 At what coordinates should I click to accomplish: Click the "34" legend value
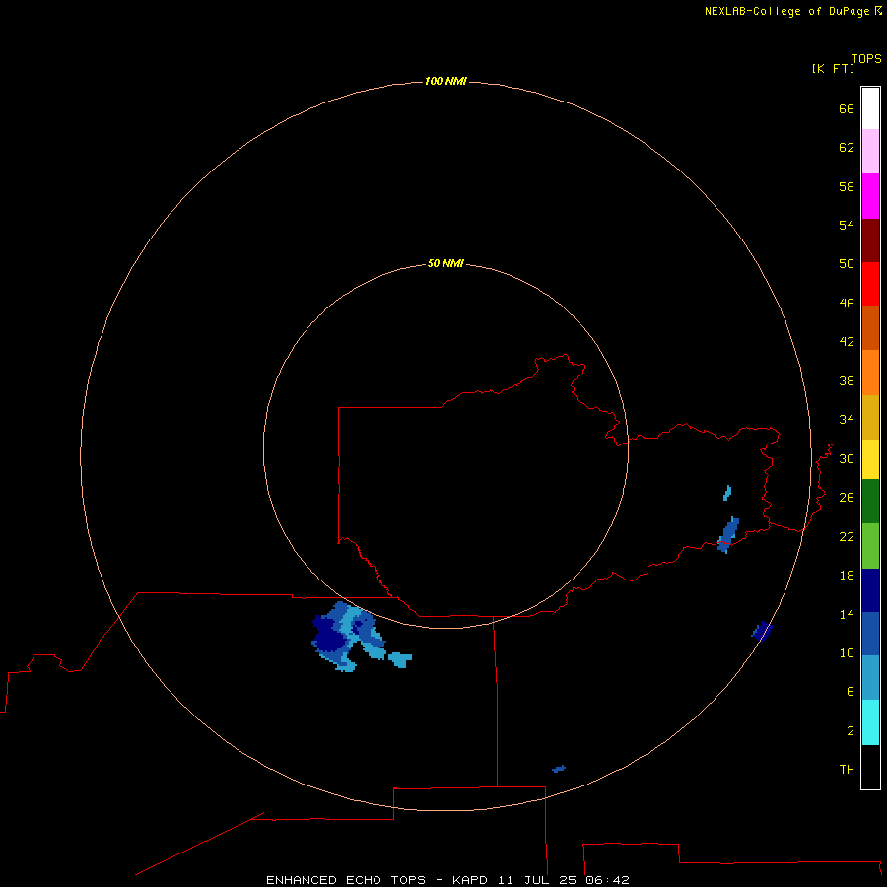point(847,419)
